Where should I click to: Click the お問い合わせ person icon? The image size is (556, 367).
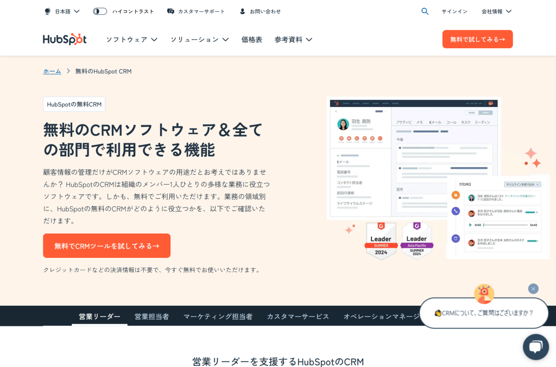[243, 11]
